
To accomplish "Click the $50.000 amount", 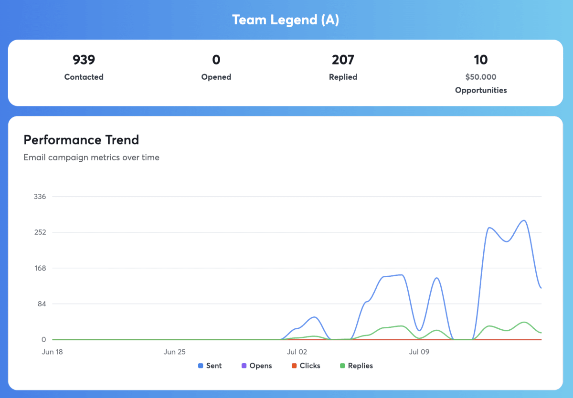I will [x=481, y=77].
